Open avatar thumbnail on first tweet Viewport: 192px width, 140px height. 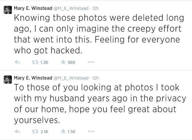[8, 10]
